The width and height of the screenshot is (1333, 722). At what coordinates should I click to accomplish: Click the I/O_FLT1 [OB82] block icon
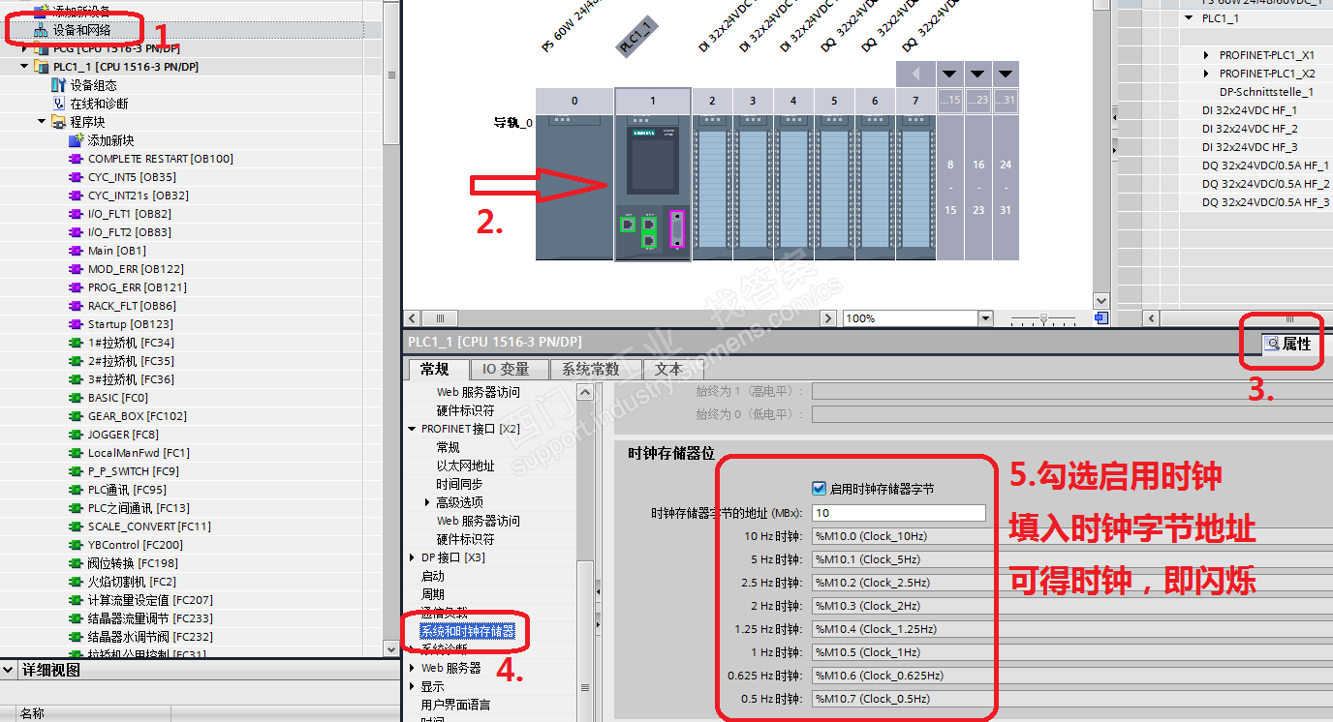[x=76, y=214]
